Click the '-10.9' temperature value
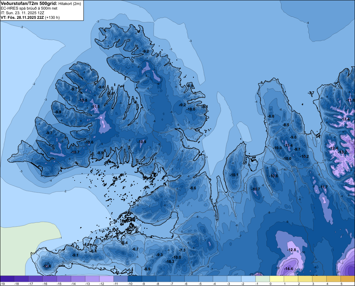 pos(142,142)
